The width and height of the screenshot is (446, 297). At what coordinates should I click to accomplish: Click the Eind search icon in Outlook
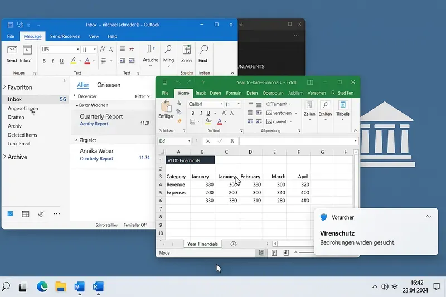[x=203, y=50]
